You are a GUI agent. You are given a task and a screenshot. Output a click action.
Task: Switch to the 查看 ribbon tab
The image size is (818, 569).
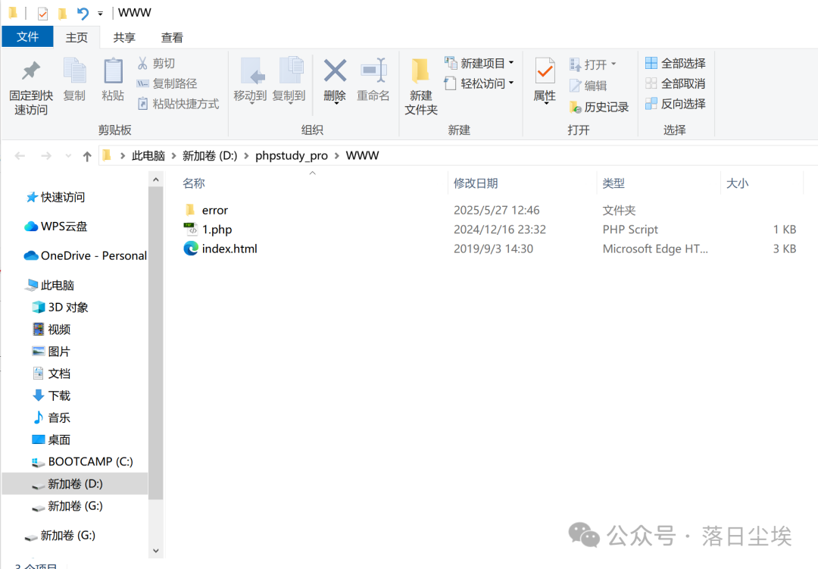click(172, 38)
